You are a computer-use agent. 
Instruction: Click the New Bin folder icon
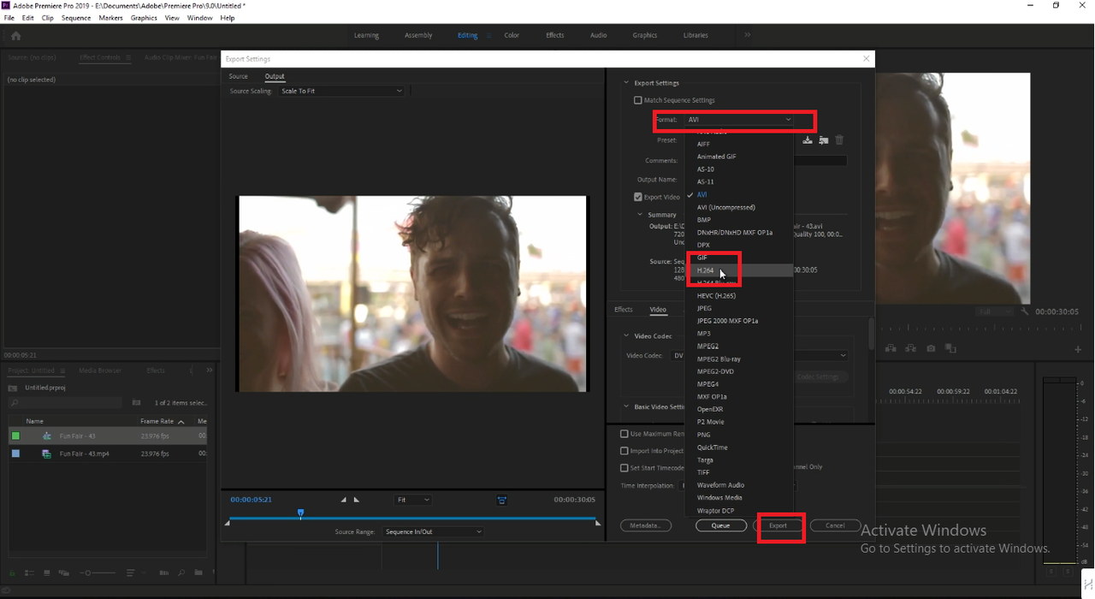(198, 572)
